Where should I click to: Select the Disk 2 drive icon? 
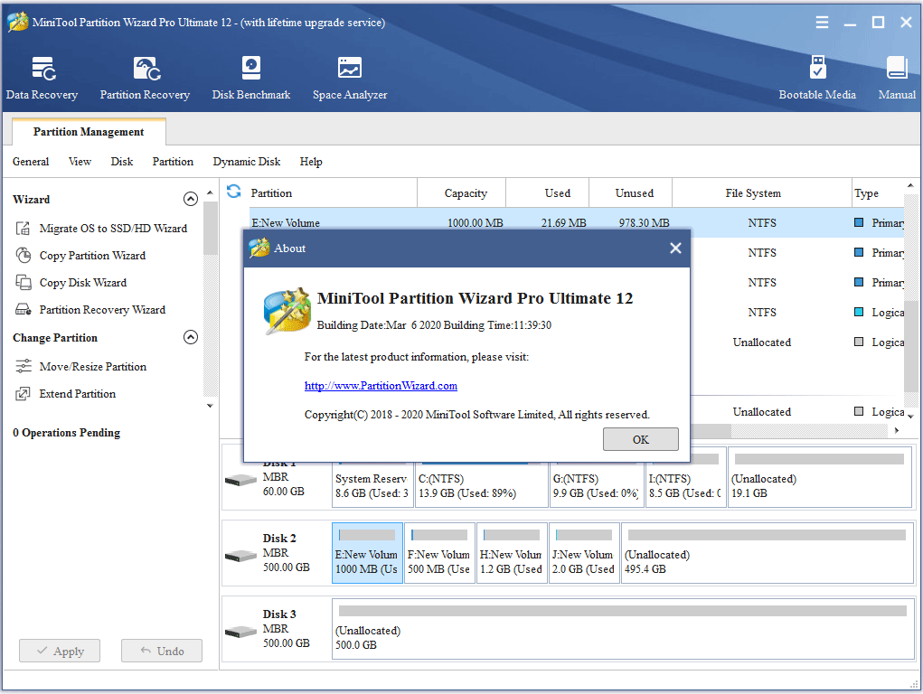point(240,556)
